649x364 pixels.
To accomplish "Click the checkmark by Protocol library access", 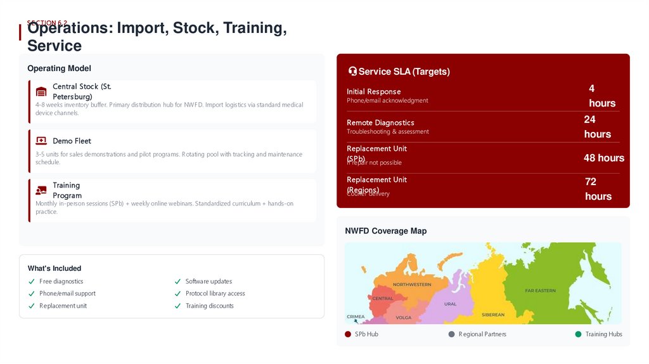I will pyautogui.click(x=178, y=294).
